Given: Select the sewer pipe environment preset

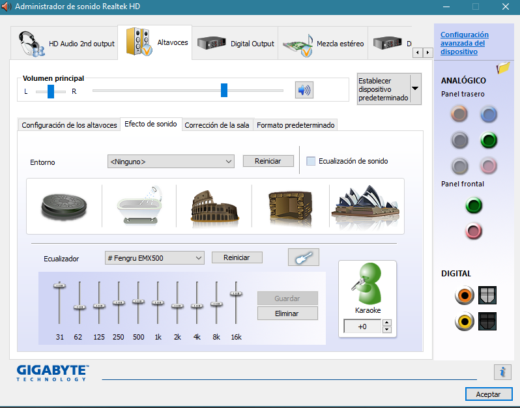Looking at the screenshot, I should click(64, 207).
